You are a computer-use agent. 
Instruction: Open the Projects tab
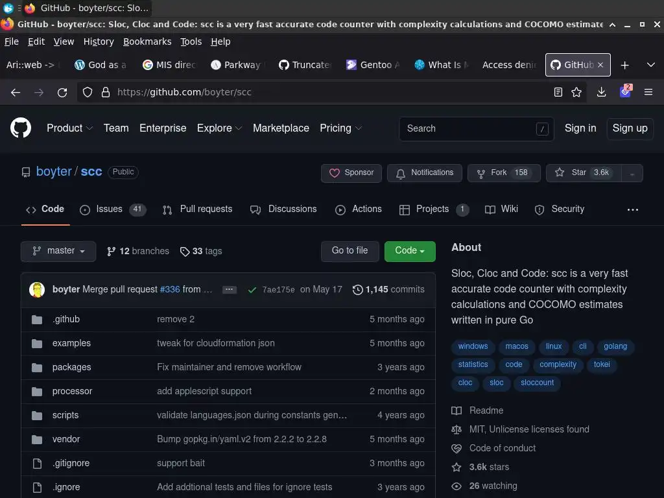point(434,209)
